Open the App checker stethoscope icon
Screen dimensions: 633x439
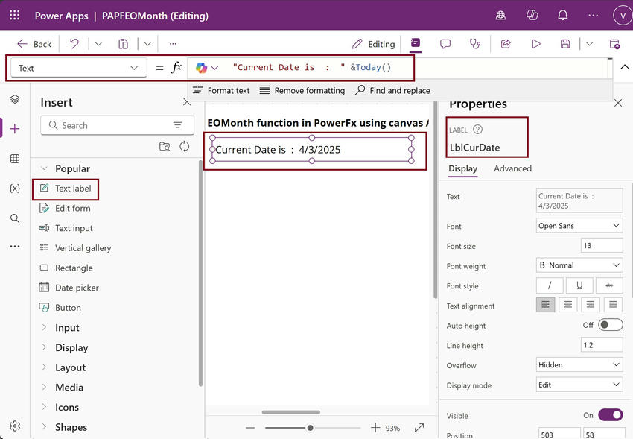(x=475, y=44)
